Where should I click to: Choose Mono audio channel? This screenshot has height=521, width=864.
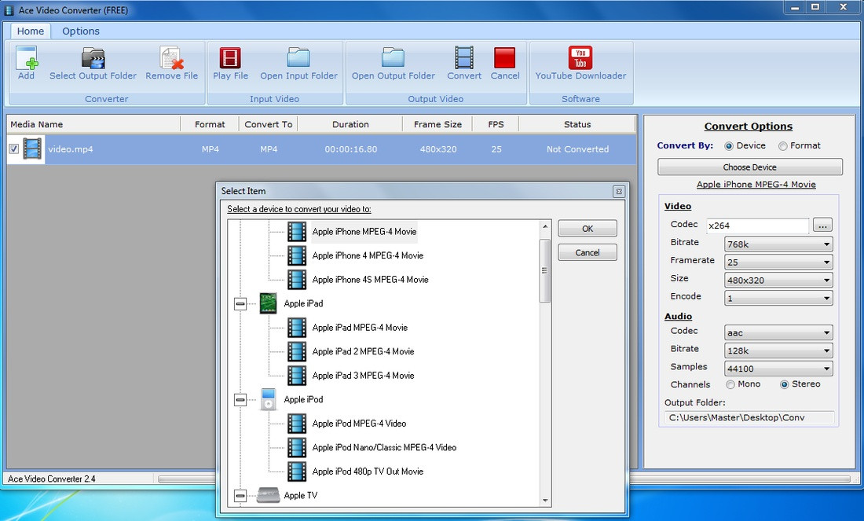730,384
